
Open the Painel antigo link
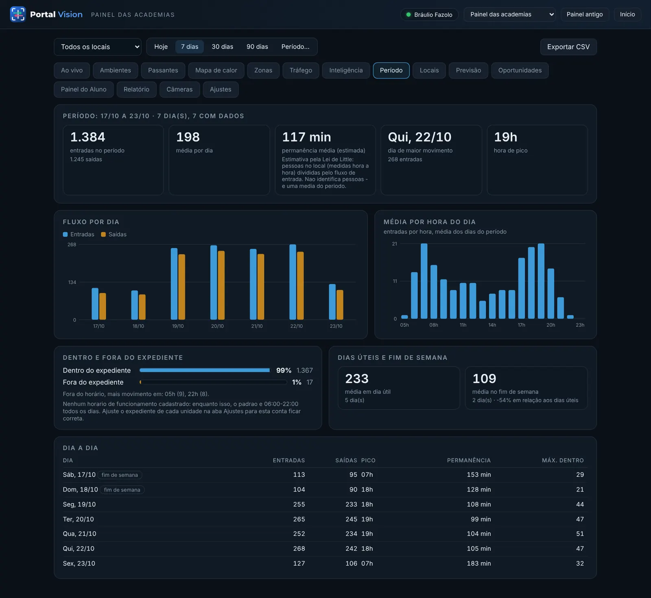click(585, 14)
